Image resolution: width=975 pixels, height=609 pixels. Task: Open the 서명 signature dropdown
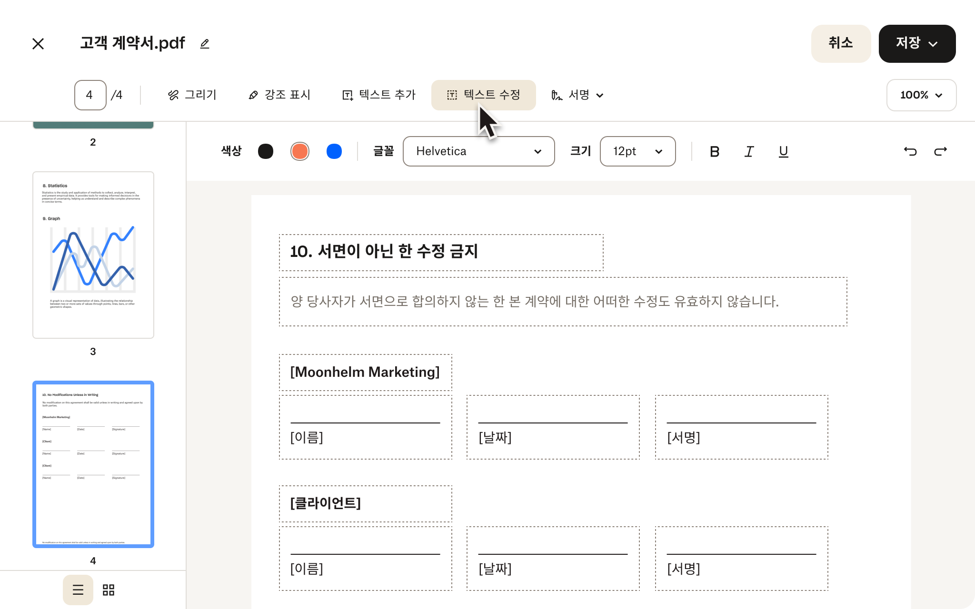(x=577, y=95)
